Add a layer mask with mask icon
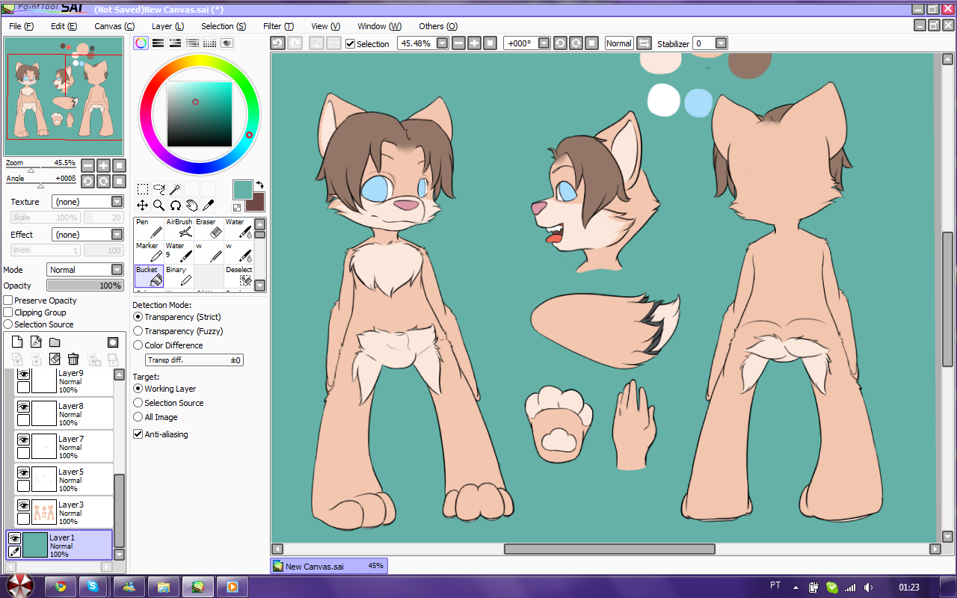957x598 pixels. 113,342
